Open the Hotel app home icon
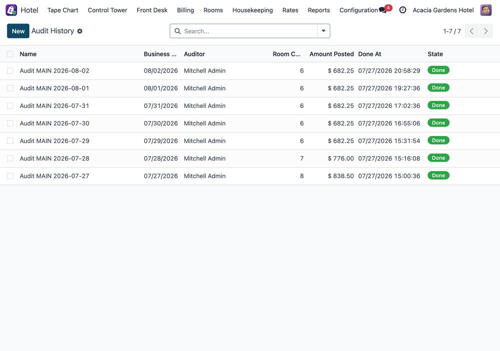The width and height of the screenshot is (500, 351). click(x=11, y=10)
